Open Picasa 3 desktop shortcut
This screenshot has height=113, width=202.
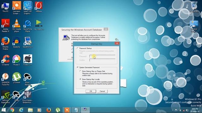click(17, 60)
